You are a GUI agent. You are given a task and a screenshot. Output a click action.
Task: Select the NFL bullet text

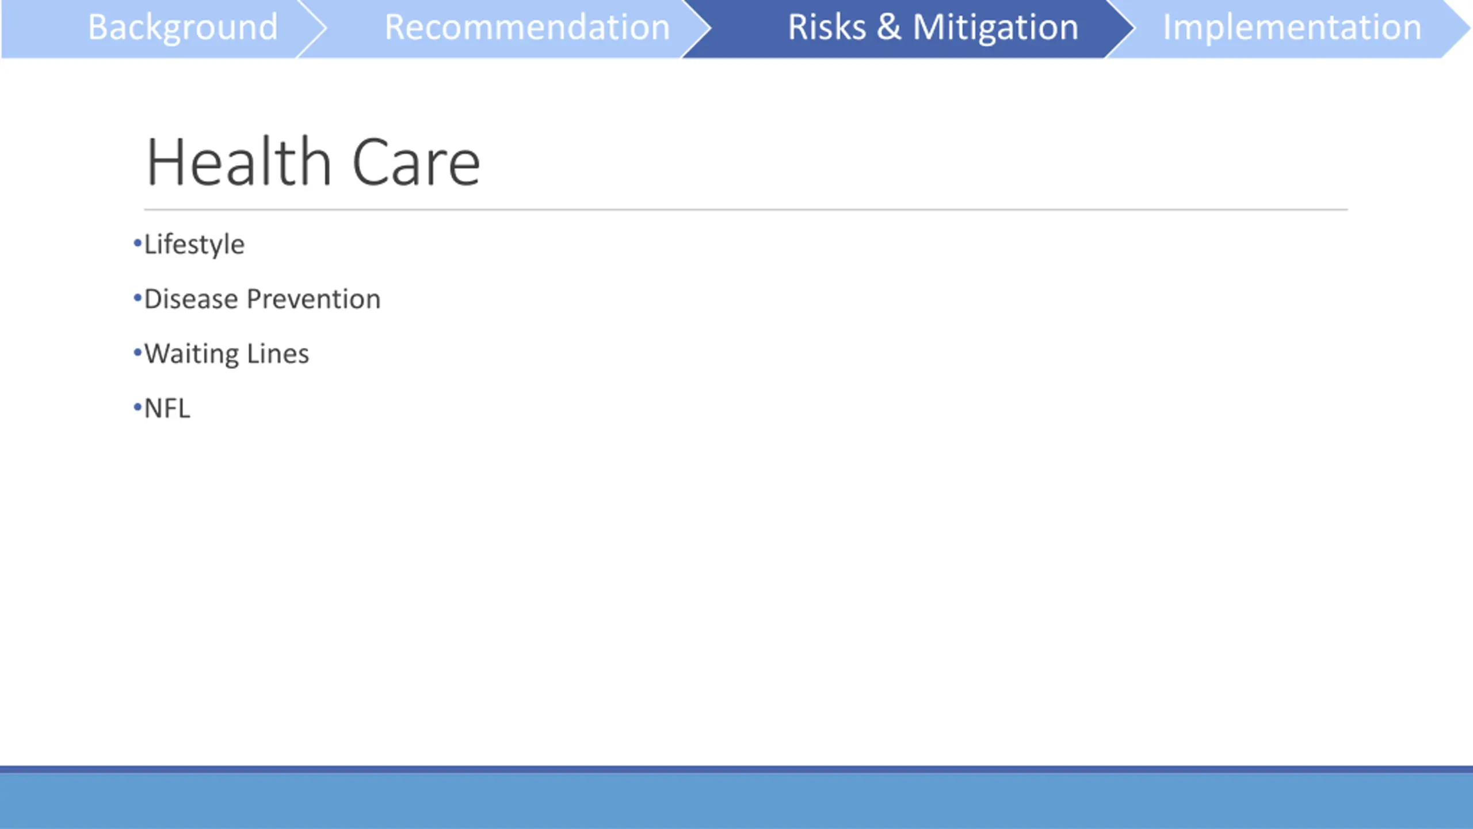click(x=167, y=408)
